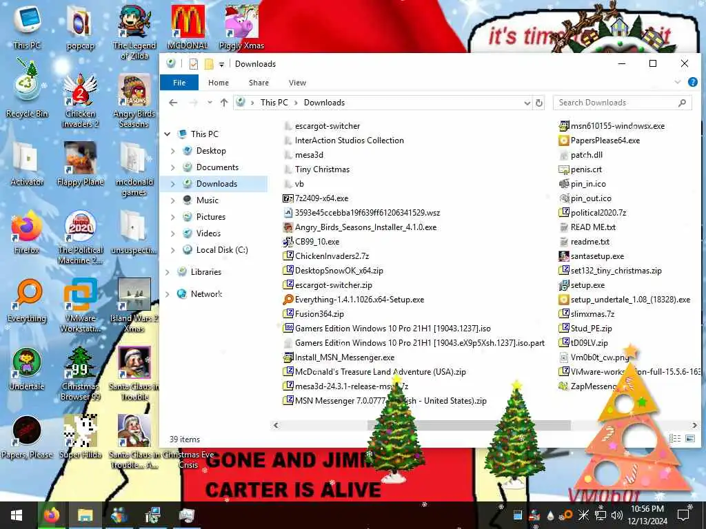The width and height of the screenshot is (706, 529).
Task: Open the address bar history dropdown
Action: click(x=527, y=103)
